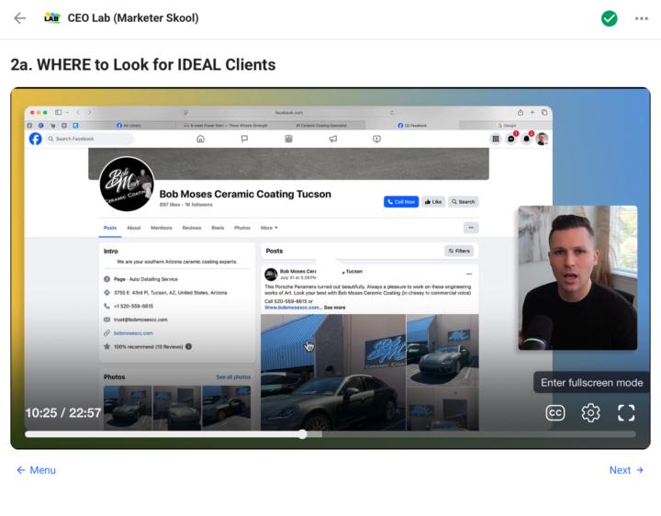Click the 100% recommend info icon
Image resolution: width=661 pixels, height=516 pixels.
[x=188, y=346]
